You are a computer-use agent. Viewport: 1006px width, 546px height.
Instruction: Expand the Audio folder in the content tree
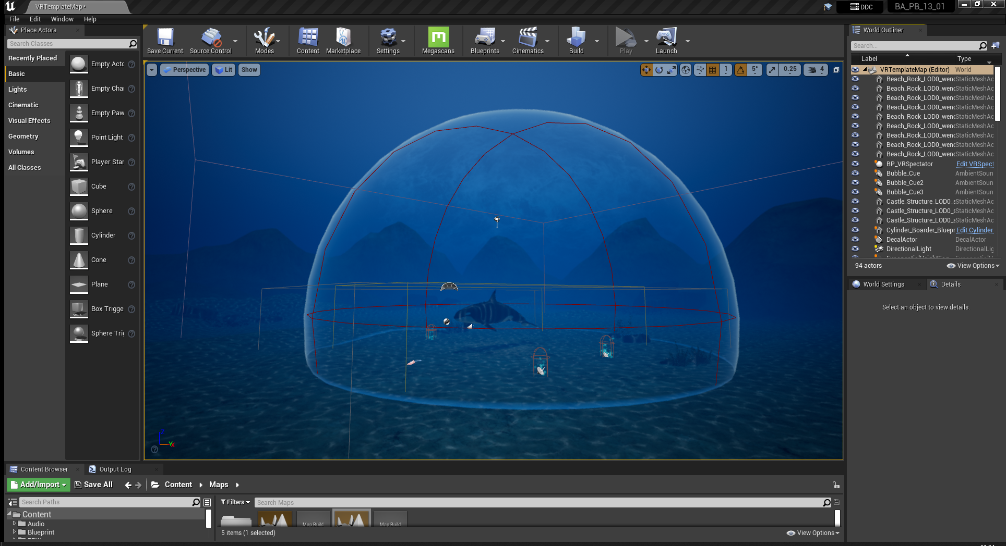[14, 524]
